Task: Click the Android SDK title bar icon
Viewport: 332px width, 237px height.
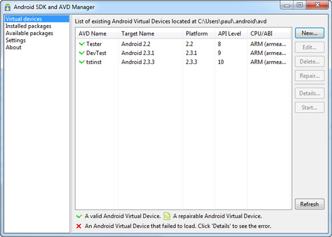Action: [7, 7]
